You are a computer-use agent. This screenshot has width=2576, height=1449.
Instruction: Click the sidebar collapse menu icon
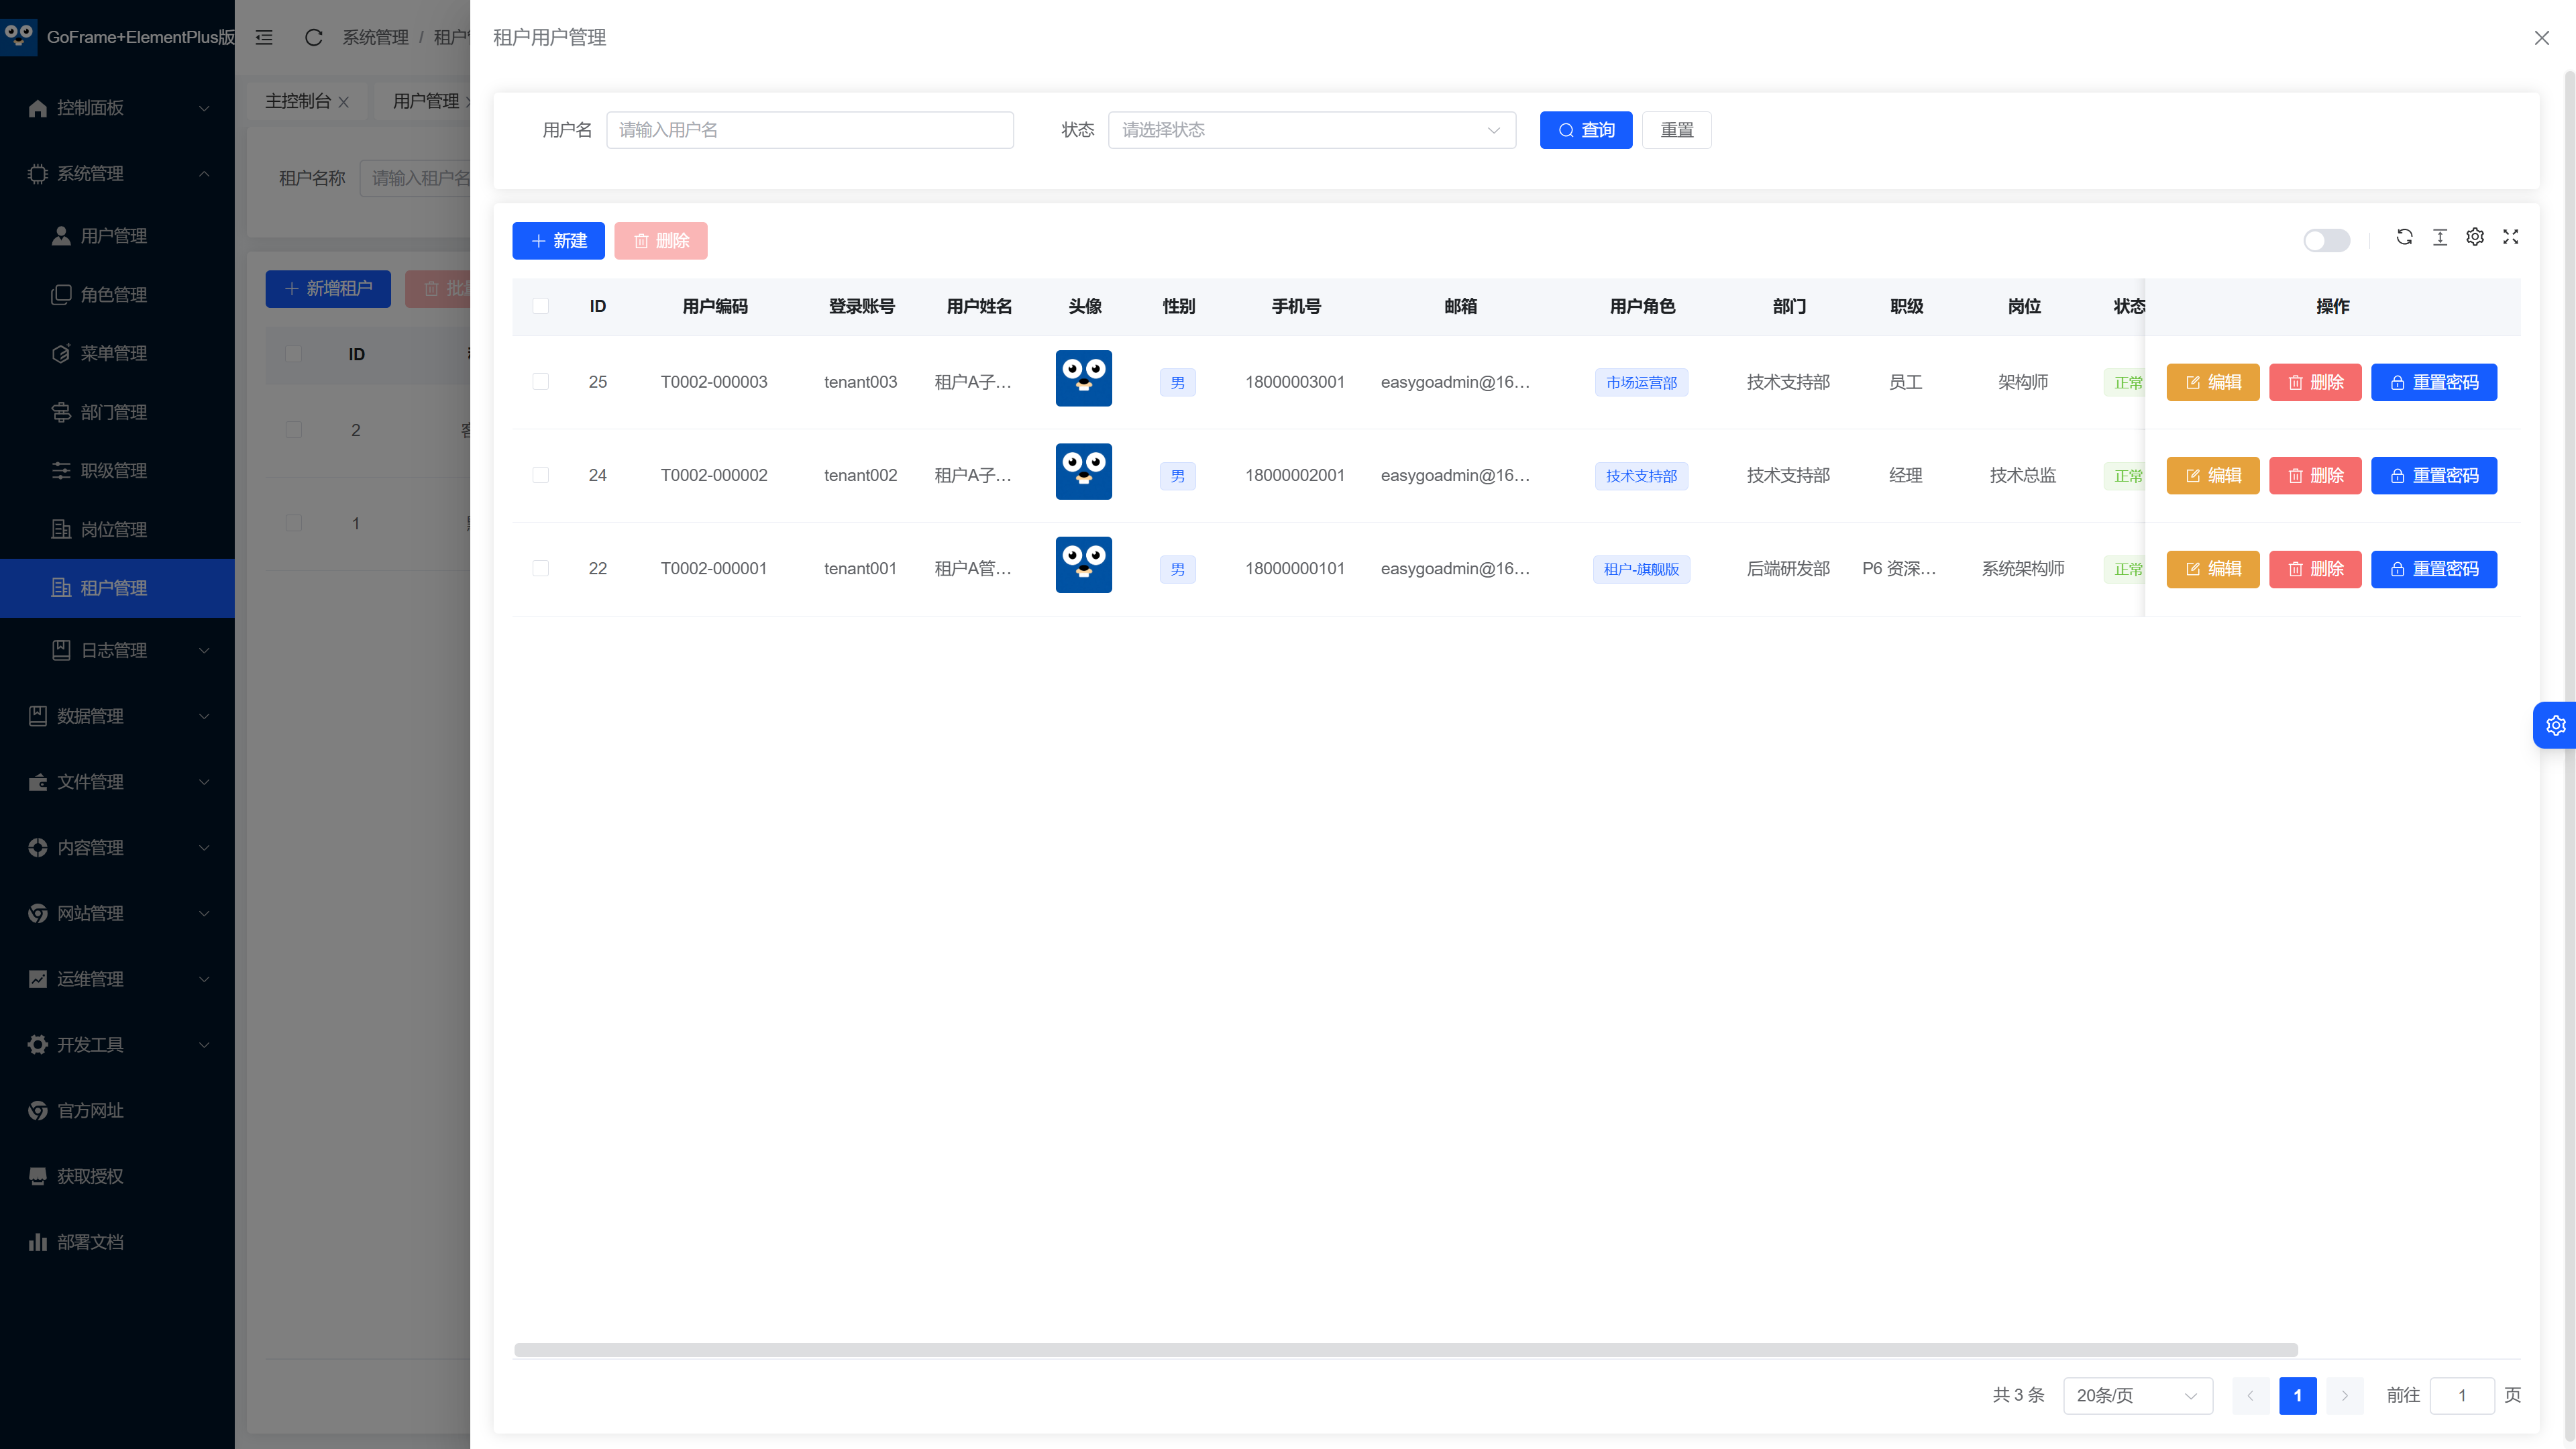point(264,37)
